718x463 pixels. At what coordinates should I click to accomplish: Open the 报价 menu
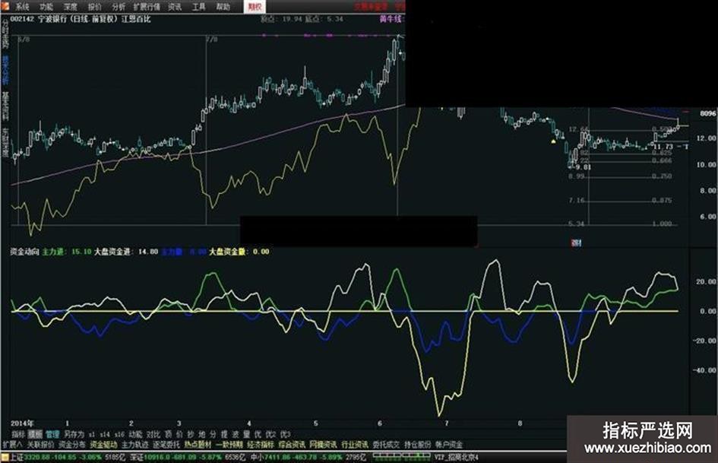click(95, 7)
